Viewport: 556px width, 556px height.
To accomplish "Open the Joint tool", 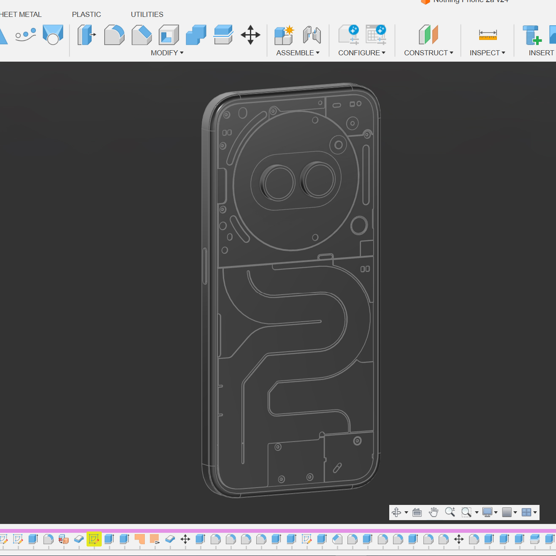I will coord(312,35).
